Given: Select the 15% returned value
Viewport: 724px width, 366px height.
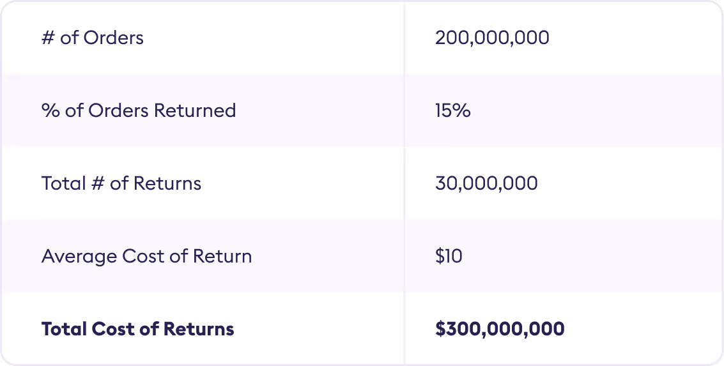Looking at the screenshot, I should 453,111.
